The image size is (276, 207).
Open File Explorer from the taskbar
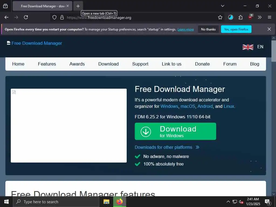pos(106,202)
